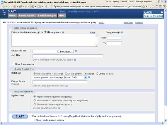
Task: Click inside the FASTA sequence text area
Action: coord(55,40)
